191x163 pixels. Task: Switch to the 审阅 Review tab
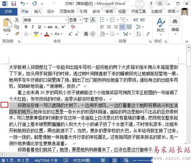click(x=109, y=11)
